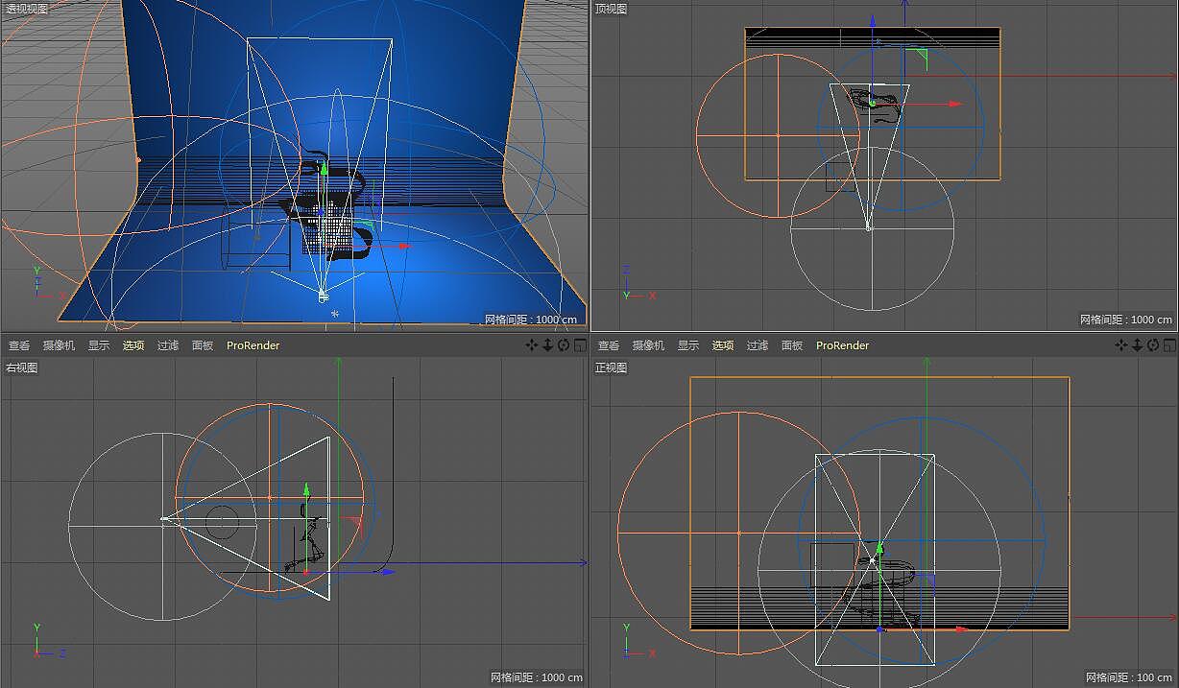Click the 右视图 viewport label
The width and height of the screenshot is (1179, 688).
(22, 368)
